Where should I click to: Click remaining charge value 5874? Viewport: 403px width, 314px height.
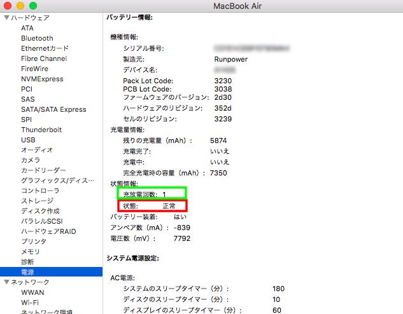click(x=218, y=140)
